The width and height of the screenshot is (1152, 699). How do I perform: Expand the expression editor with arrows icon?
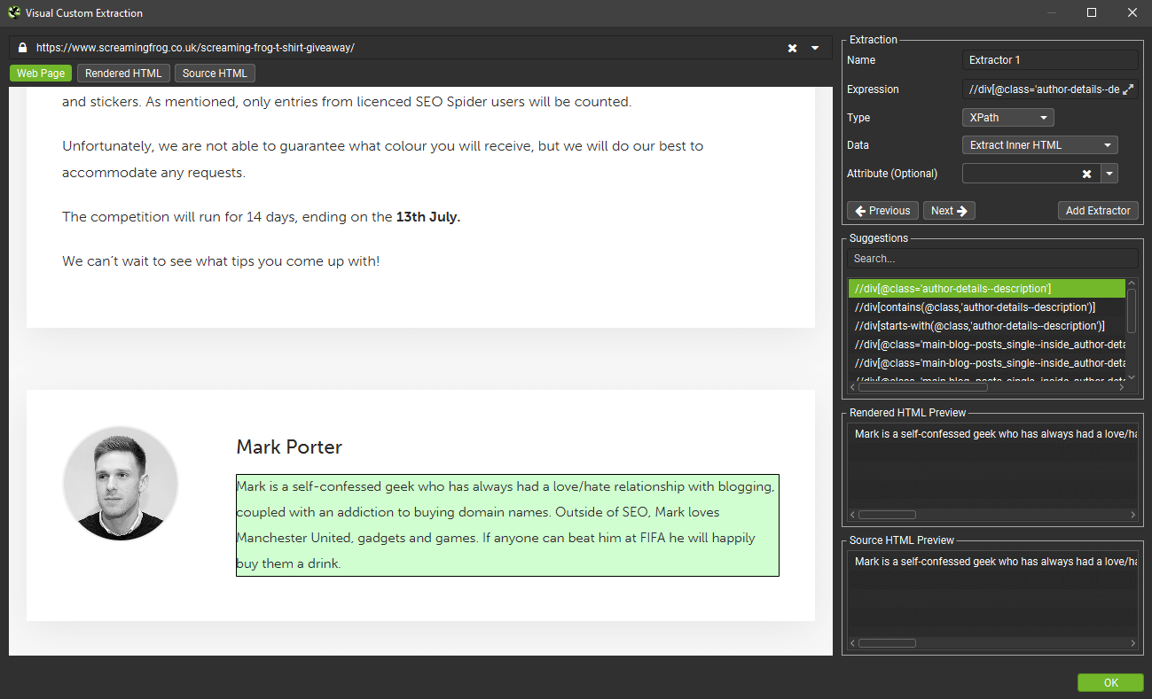[x=1128, y=89]
